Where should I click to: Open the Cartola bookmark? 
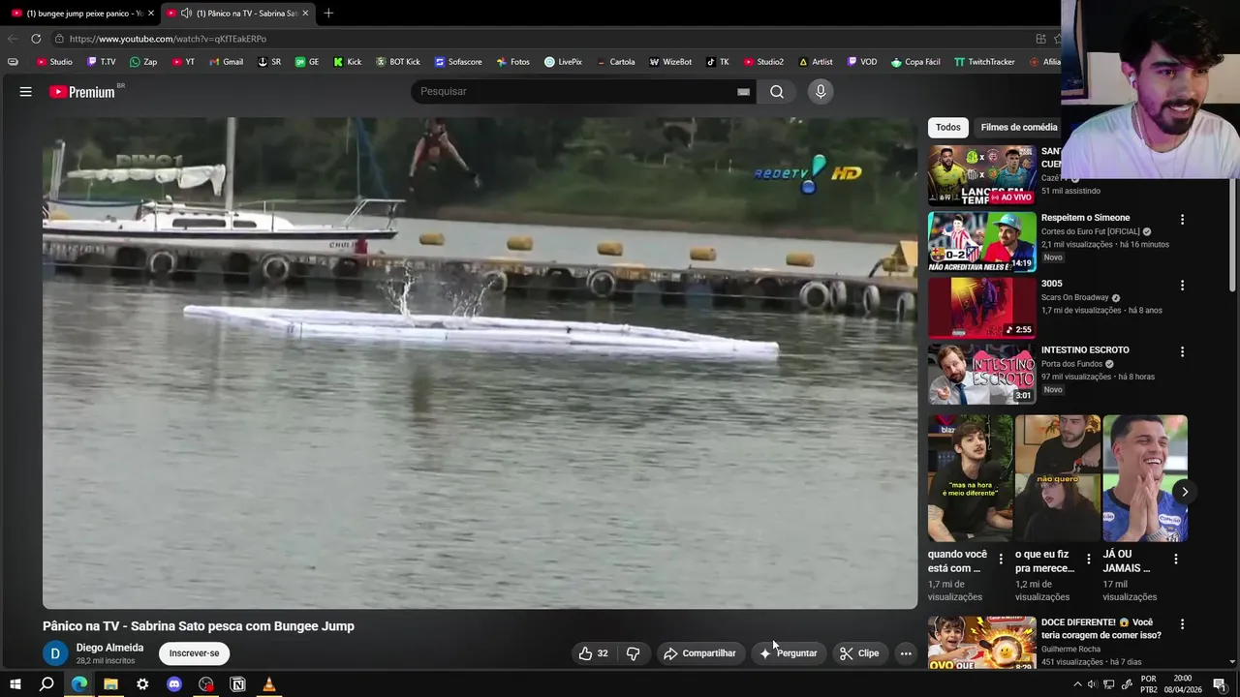615,62
